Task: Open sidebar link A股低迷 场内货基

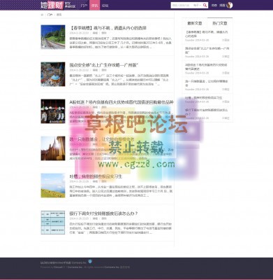Action: [206, 66]
